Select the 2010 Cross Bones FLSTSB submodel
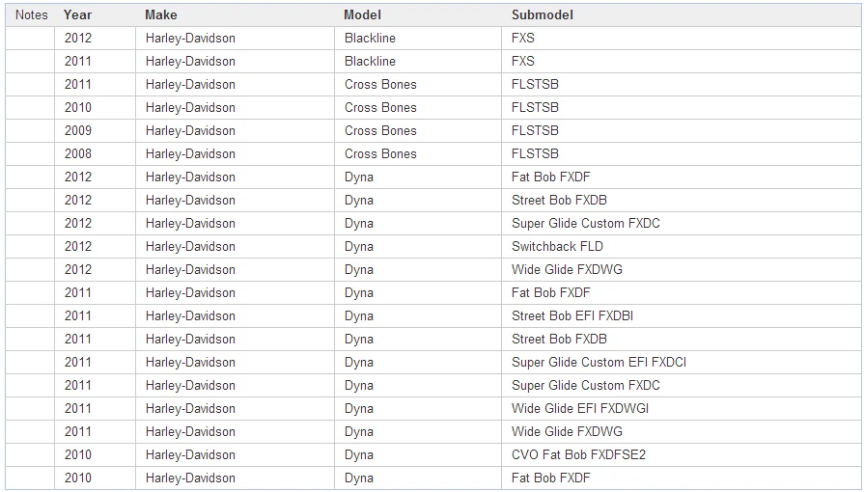The width and height of the screenshot is (864, 492). [x=681, y=107]
